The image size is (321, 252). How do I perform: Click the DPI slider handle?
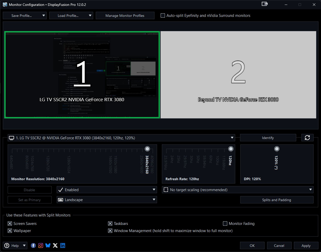tap(277, 149)
